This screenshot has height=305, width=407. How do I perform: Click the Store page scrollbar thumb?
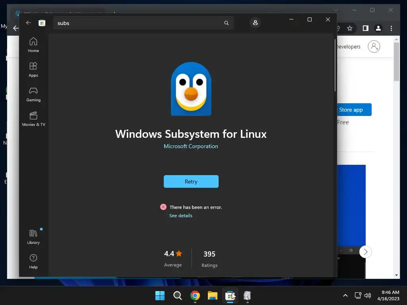click(335, 66)
